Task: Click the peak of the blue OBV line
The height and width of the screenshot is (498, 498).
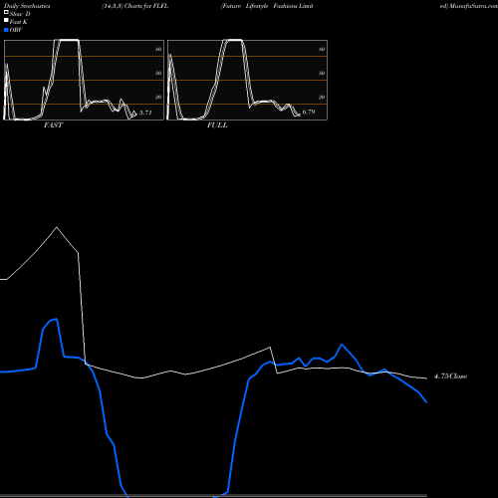Action: point(57,319)
